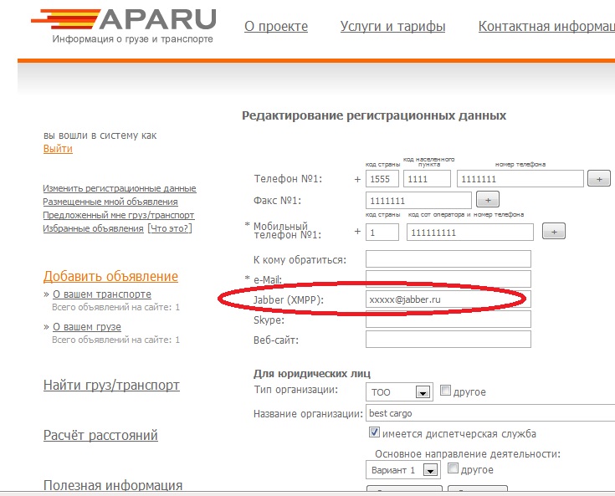Open the 'Вариант 1' activity dropdown
The width and height of the screenshot is (615, 496).
[x=403, y=470]
